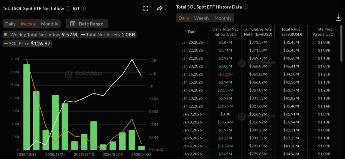Toggle the Weekly Total Net Inflow series

point(40,35)
